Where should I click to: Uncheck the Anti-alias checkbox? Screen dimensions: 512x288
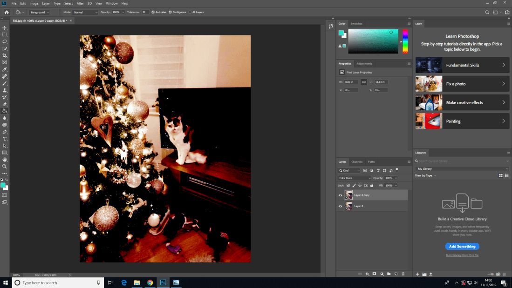click(x=153, y=12)
